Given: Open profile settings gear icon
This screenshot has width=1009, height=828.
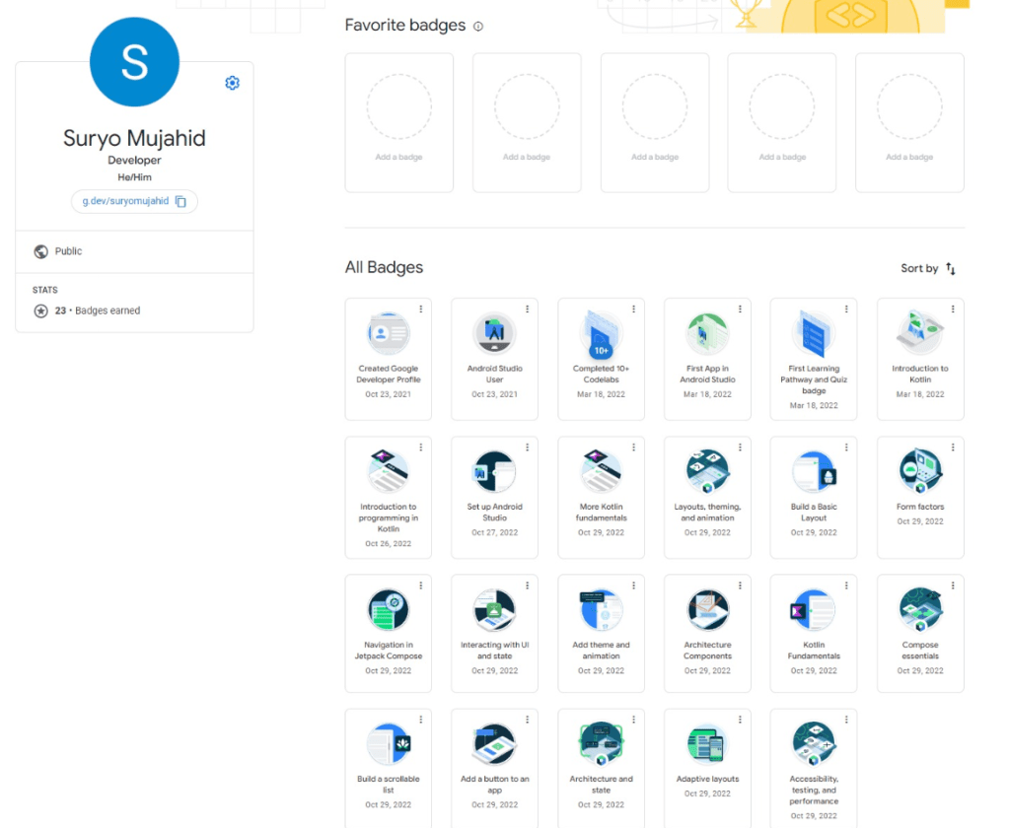Looking at the screenshot, I should pyautogui.click(x=232, y=84).
